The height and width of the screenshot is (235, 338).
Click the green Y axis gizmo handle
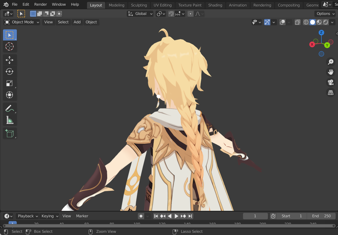tap(327, 45)
